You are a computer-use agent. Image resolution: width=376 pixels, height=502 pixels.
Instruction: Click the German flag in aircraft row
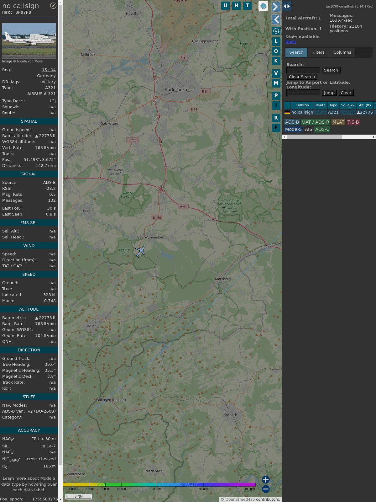click(x=287, y=112)
